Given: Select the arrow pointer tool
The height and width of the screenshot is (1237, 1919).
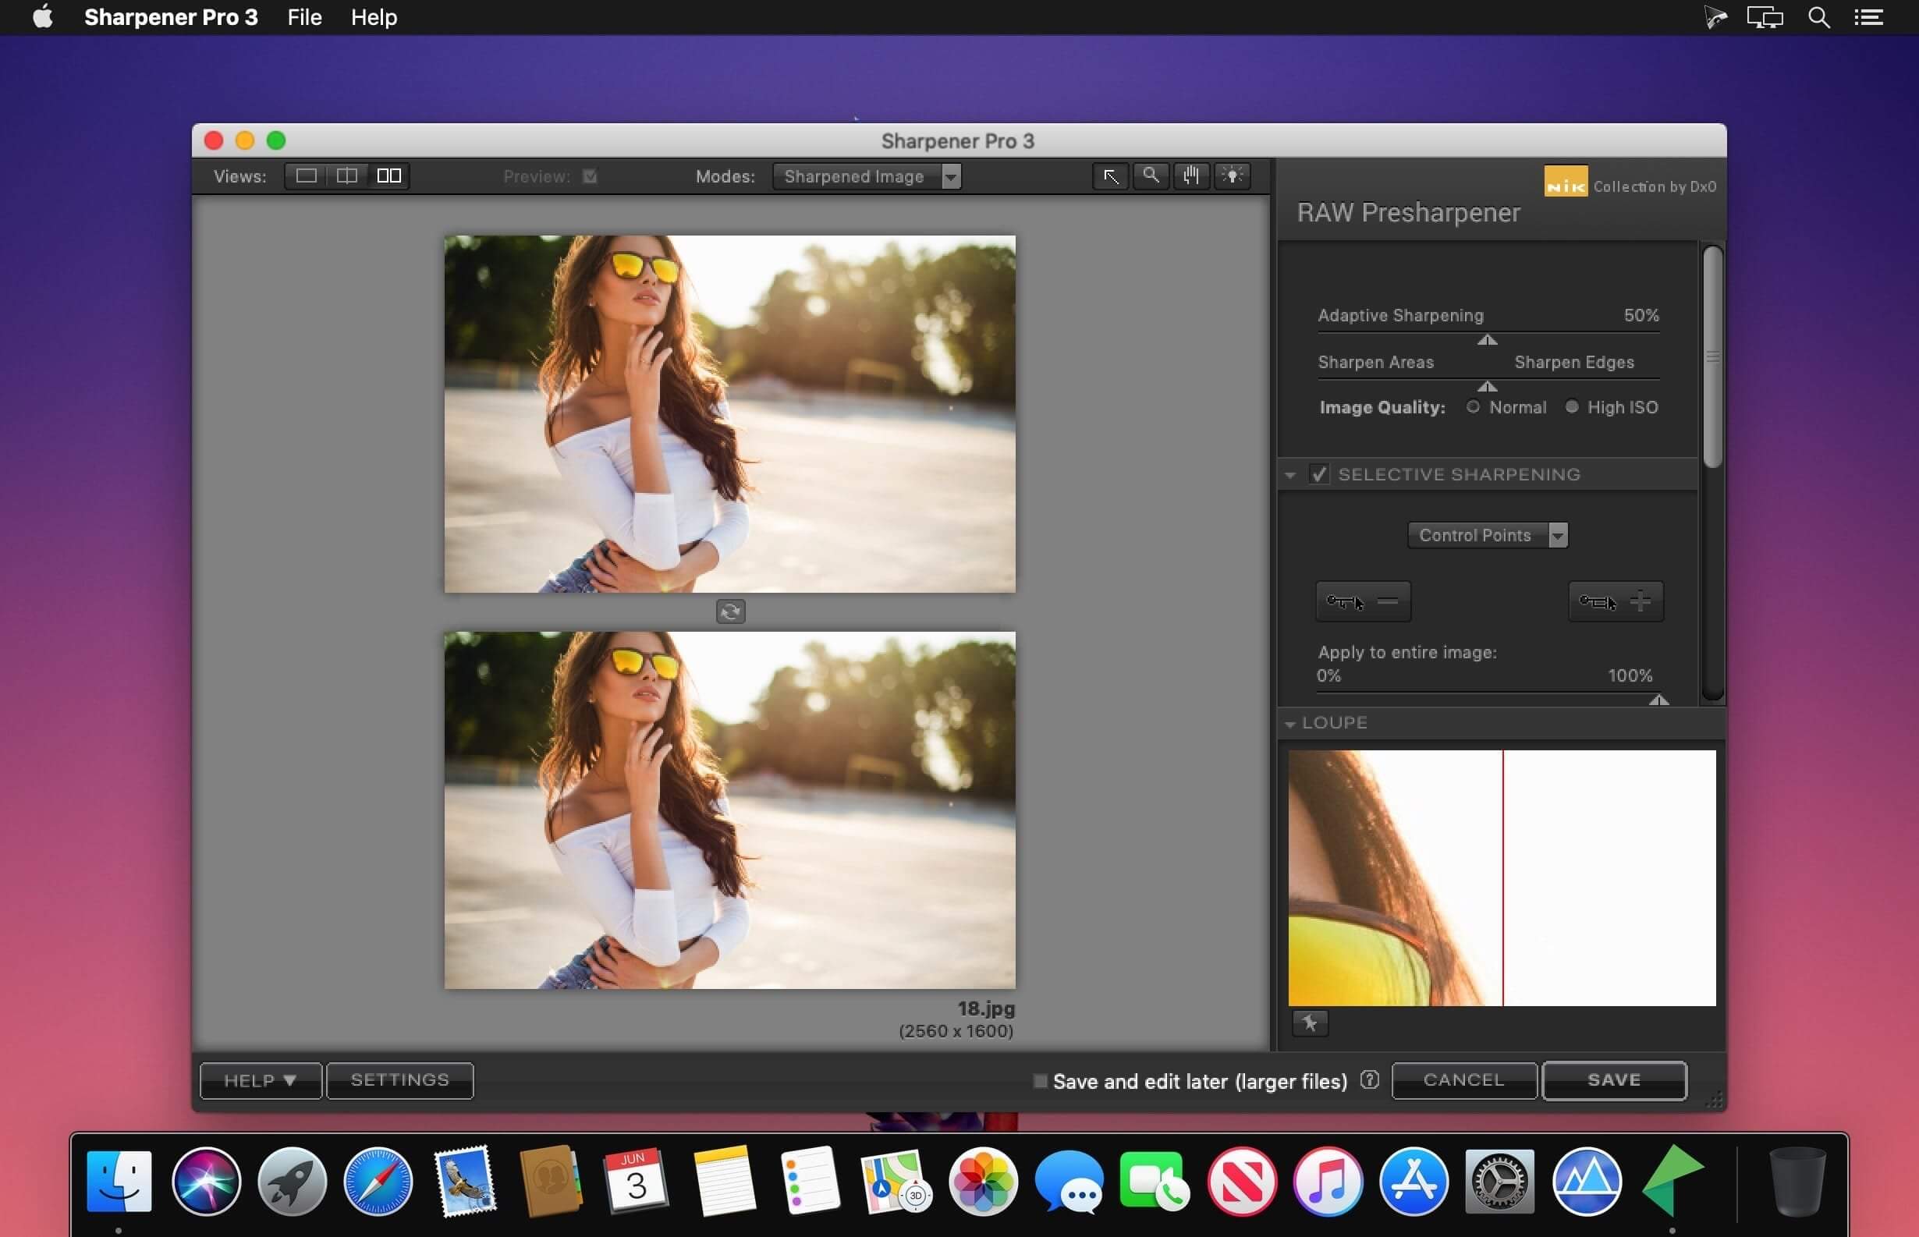Looking at the screenshot, I should (x=1111, y=176).
